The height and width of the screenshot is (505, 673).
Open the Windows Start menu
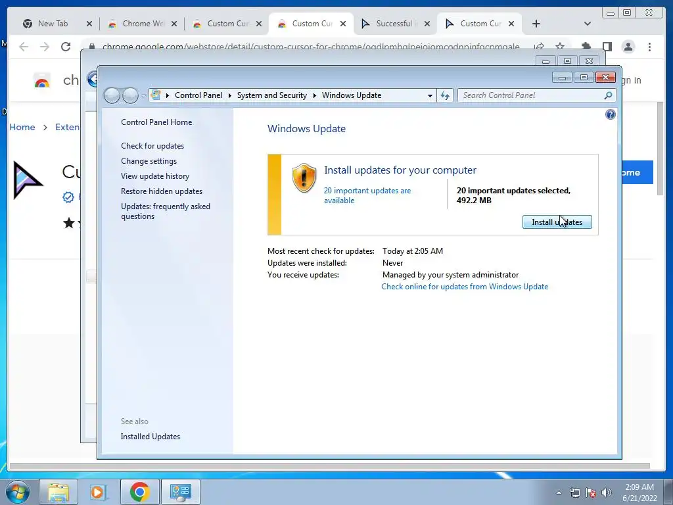click(17, 491)
